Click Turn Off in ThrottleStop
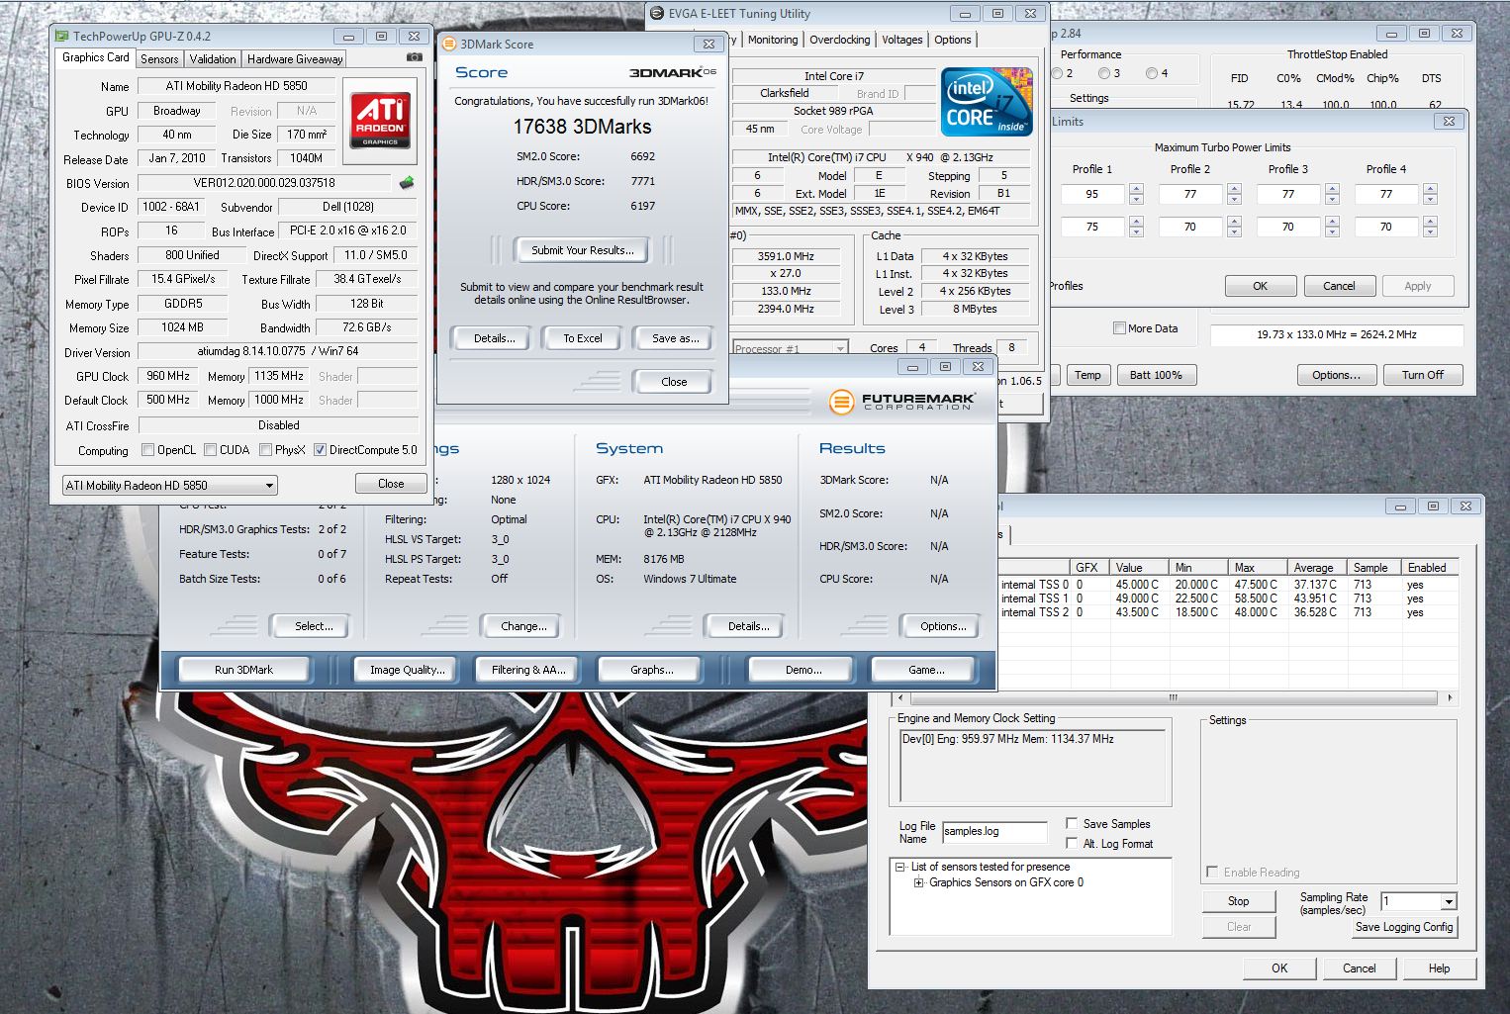The width and height of the screenshot is (1510, 1014). [1422, 375]
